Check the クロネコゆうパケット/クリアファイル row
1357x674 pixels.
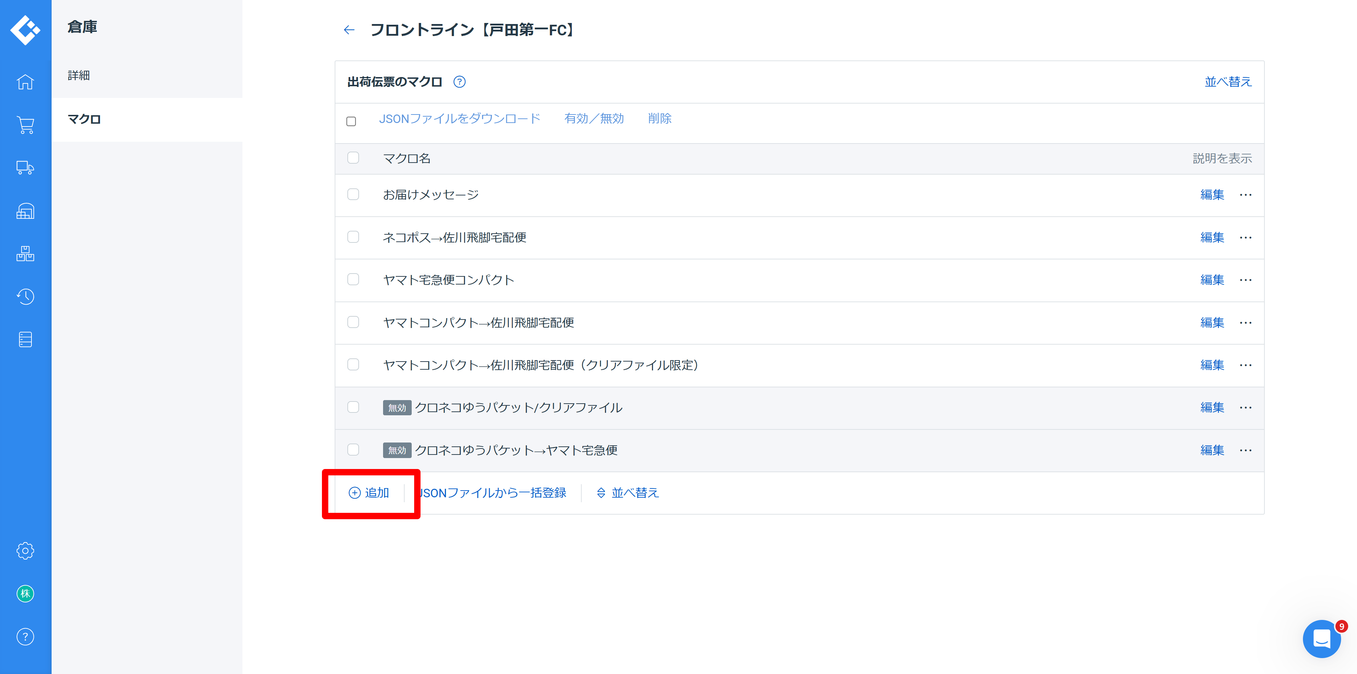coord(353,407)
